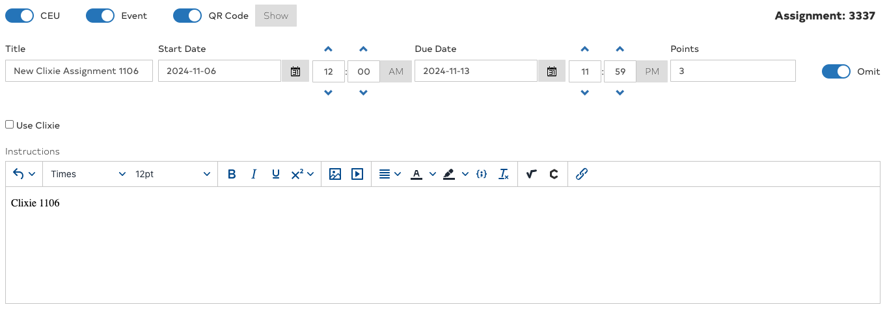The height and width of the screenshot is (309, 887).
Task: Click the due time minutes field showing 59
Action: tap(620, 71)
